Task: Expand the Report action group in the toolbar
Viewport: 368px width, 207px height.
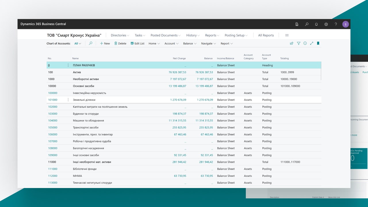Action: 227,44
